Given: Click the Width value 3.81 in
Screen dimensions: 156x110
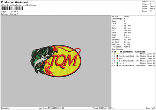Looking at the screenshot, I should pos(152,9).
